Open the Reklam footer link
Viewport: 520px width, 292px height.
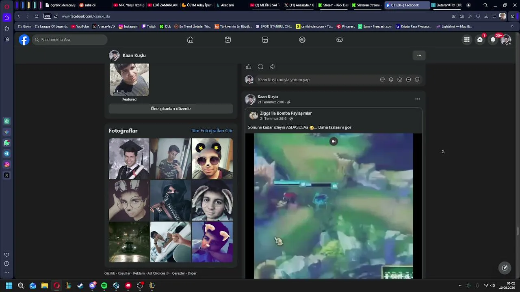139,273
